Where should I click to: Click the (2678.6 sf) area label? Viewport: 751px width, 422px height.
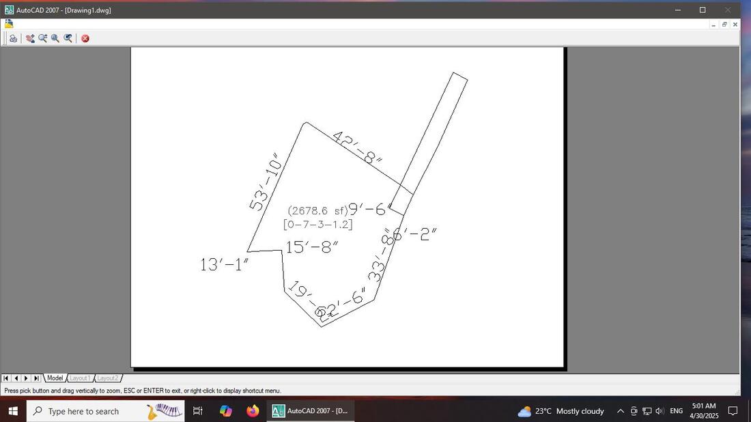317,211
